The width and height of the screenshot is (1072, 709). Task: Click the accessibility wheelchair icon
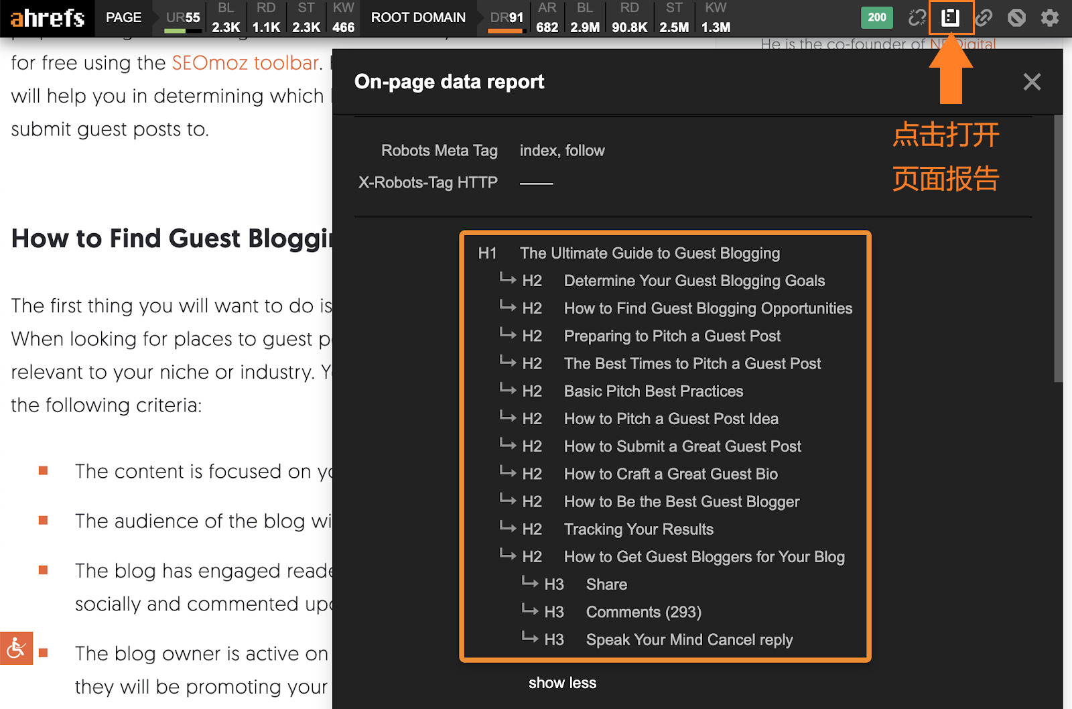click(x=16, y=648)
